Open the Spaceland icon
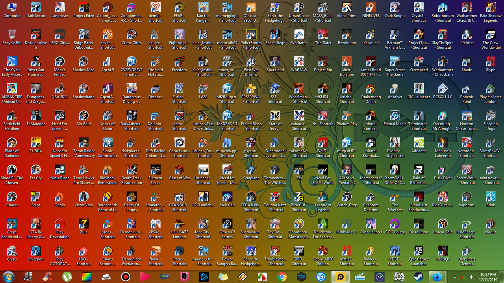Viewport: 504px width, 283px height. [275, 64]
